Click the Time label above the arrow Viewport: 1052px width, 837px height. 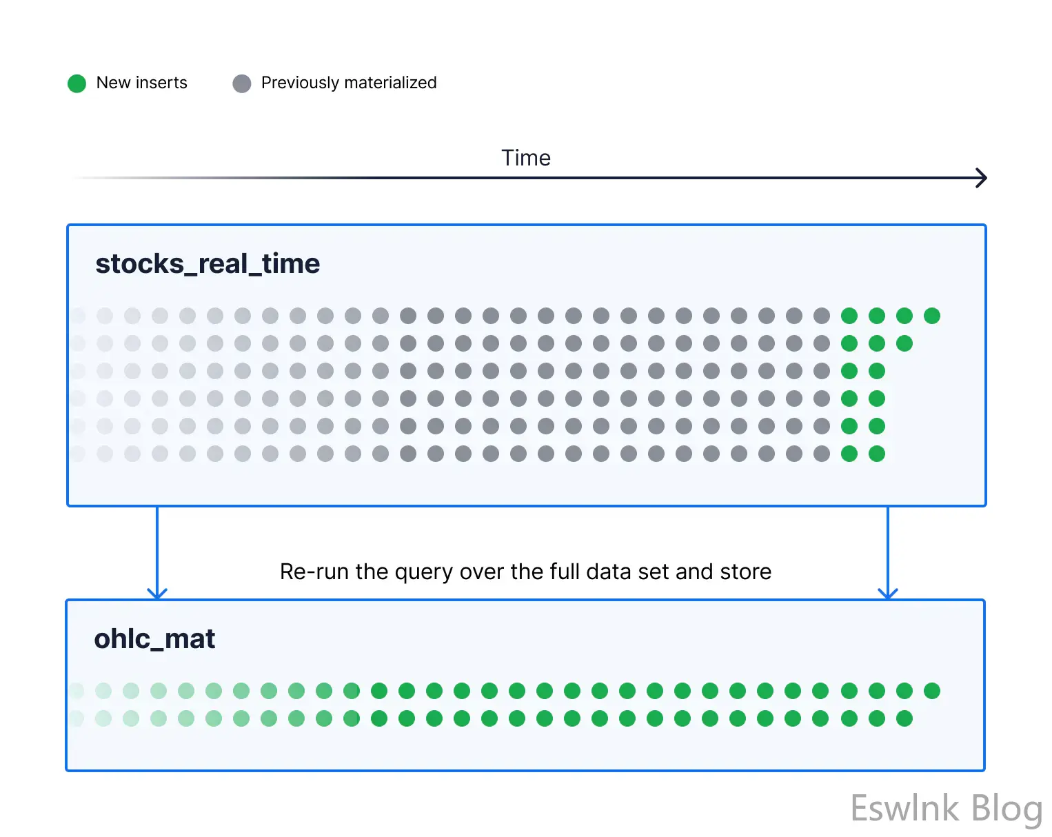526,158
